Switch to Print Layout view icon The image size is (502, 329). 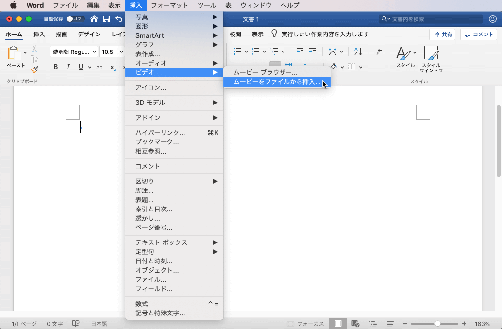tap(338, 324)
